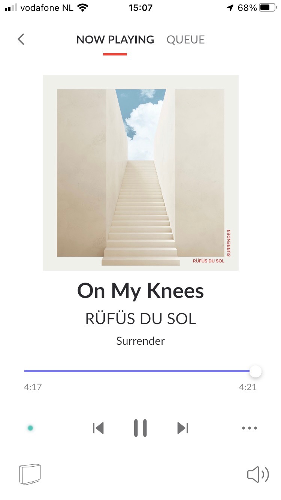This screenshot has width=281, height=500.
Task: Tap the teal dot indicator icon
Action: tap(30, 428)
